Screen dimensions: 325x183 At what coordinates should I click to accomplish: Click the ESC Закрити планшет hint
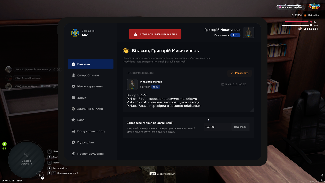162,174
